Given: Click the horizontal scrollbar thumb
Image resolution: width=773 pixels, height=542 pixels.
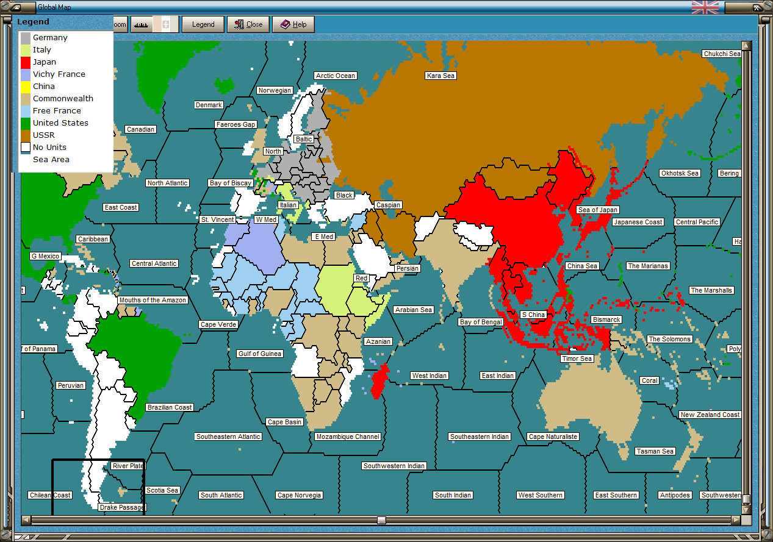Looking at the screenshot, I should click(x=381, y=520).
